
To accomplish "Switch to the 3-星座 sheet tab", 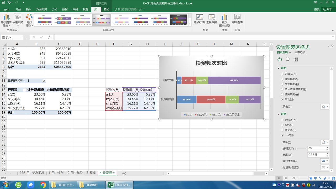I will point(91,173).
